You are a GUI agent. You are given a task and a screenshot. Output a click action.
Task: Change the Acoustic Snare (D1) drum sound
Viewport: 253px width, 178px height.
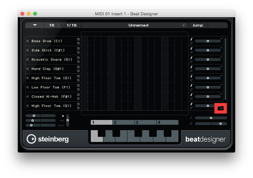(52, 59)
